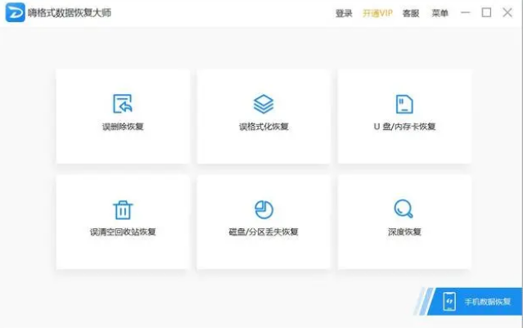Screen dimensions: 523x328
Task: Click the 手机数据恢复 button text
Action: [x=487, y=302]
